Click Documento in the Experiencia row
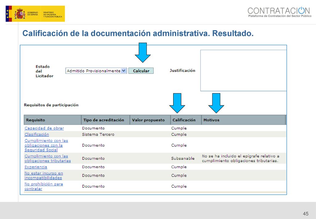This screenshot has width=316, height=219. [x=93, y=167]
